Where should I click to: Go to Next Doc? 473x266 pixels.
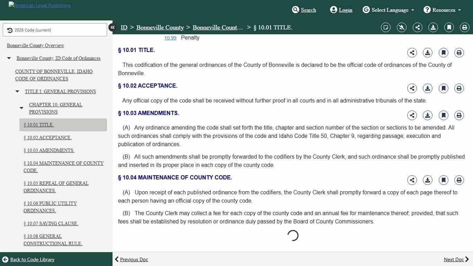pyautogui.click(x=456, y=259)
